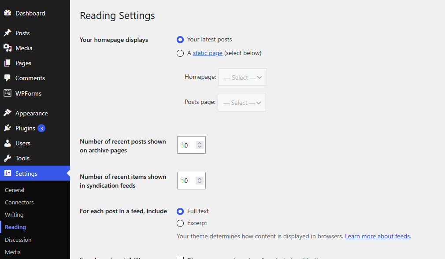Click the Media library icon in the main sidebar
Image resolution: width=445 pixels, height=259 pixels.
(x=7, y=48)
